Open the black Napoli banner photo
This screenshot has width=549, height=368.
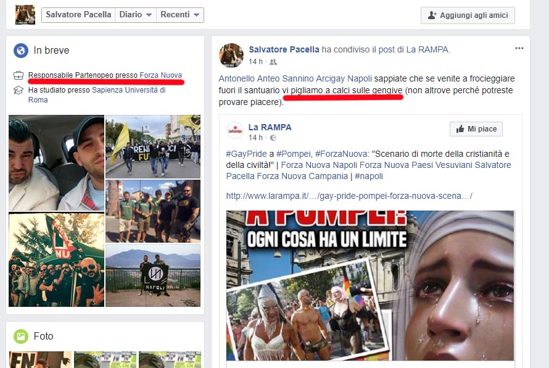tap(153, 275)
